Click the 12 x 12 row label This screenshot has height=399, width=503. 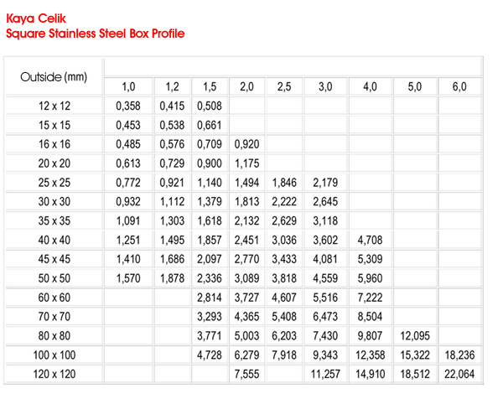[x=54, y=106]
